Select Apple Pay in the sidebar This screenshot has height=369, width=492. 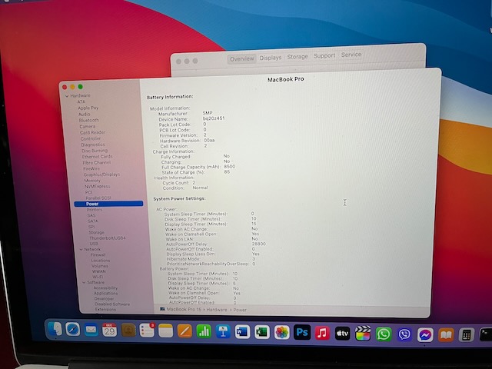[88, 108]
